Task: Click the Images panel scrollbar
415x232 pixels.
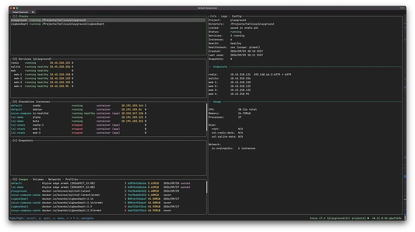Action: [x=206, y=187]
